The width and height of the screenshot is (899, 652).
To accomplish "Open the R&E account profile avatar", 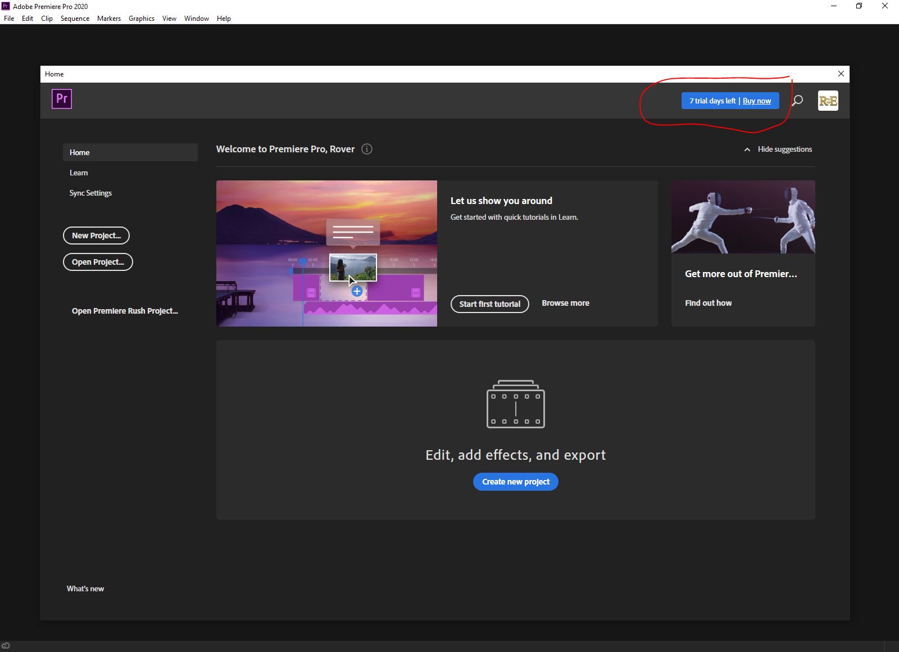I will click(828, 101).
